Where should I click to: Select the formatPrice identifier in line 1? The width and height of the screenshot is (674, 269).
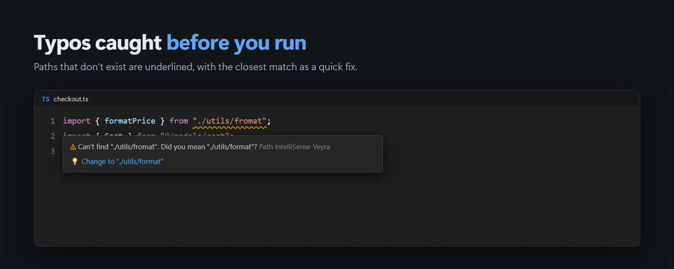pyautogui.click(x=130, y=121)
